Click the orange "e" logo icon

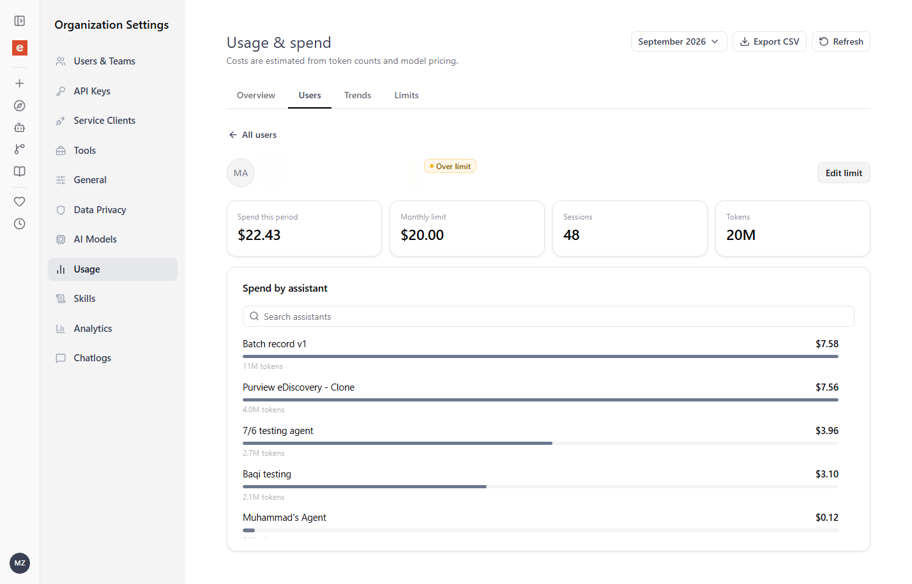[20, 48]
